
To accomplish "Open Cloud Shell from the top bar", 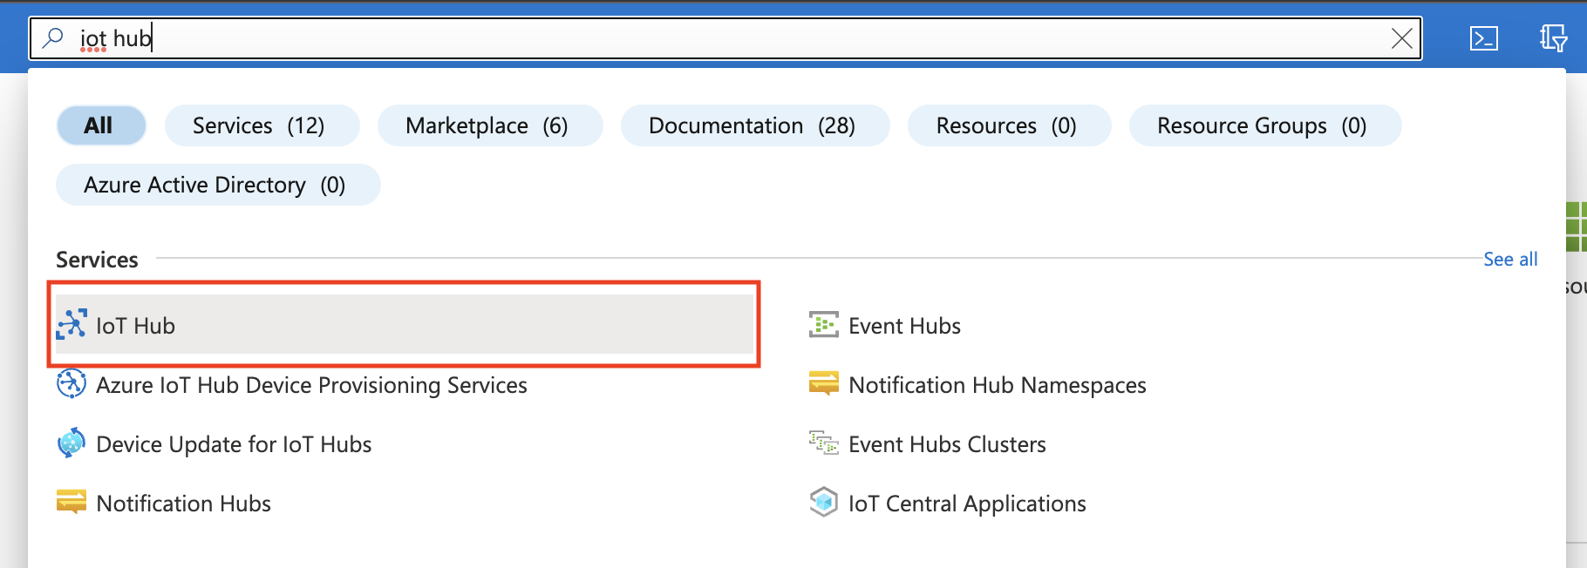I will click(1483, 38).
